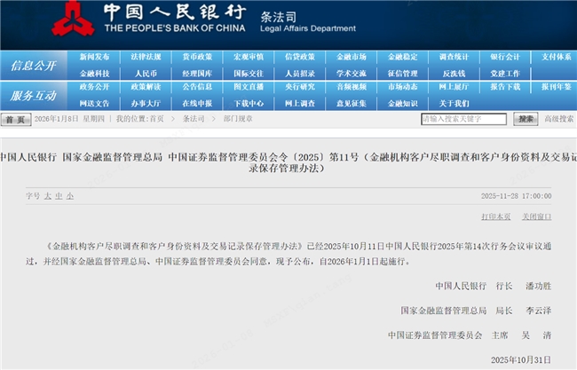Select 在线申报 navigation link
Image resolution: width=577 pixels, height=370 pixels.
click(x=197, y=104)
